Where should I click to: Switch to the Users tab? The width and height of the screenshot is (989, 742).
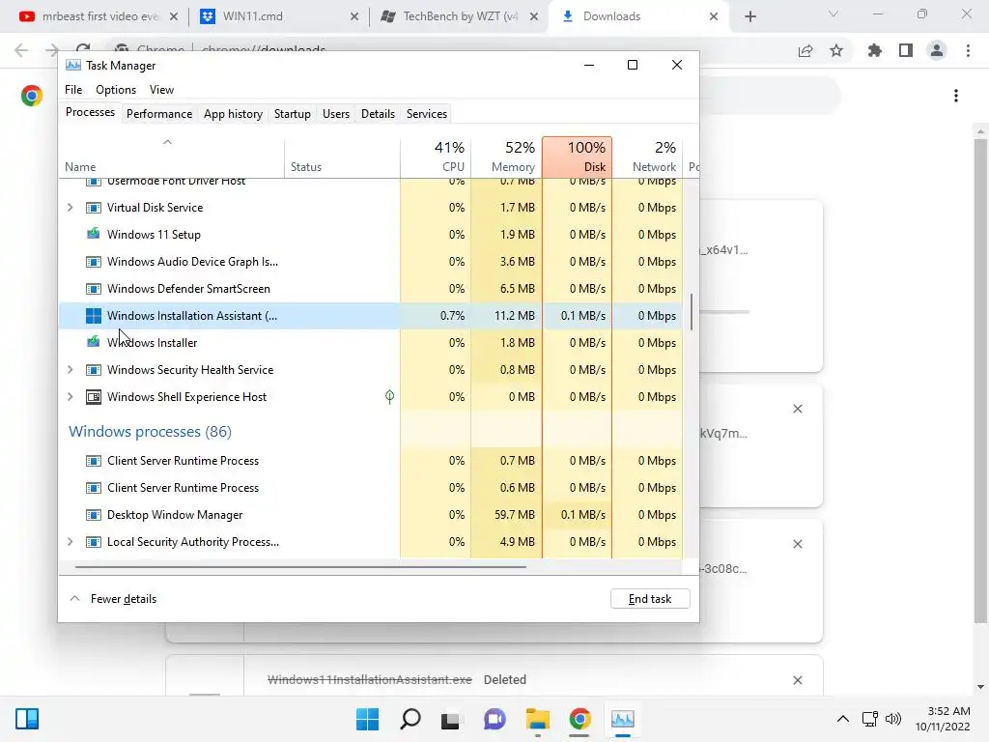click(x=335, y=114)
